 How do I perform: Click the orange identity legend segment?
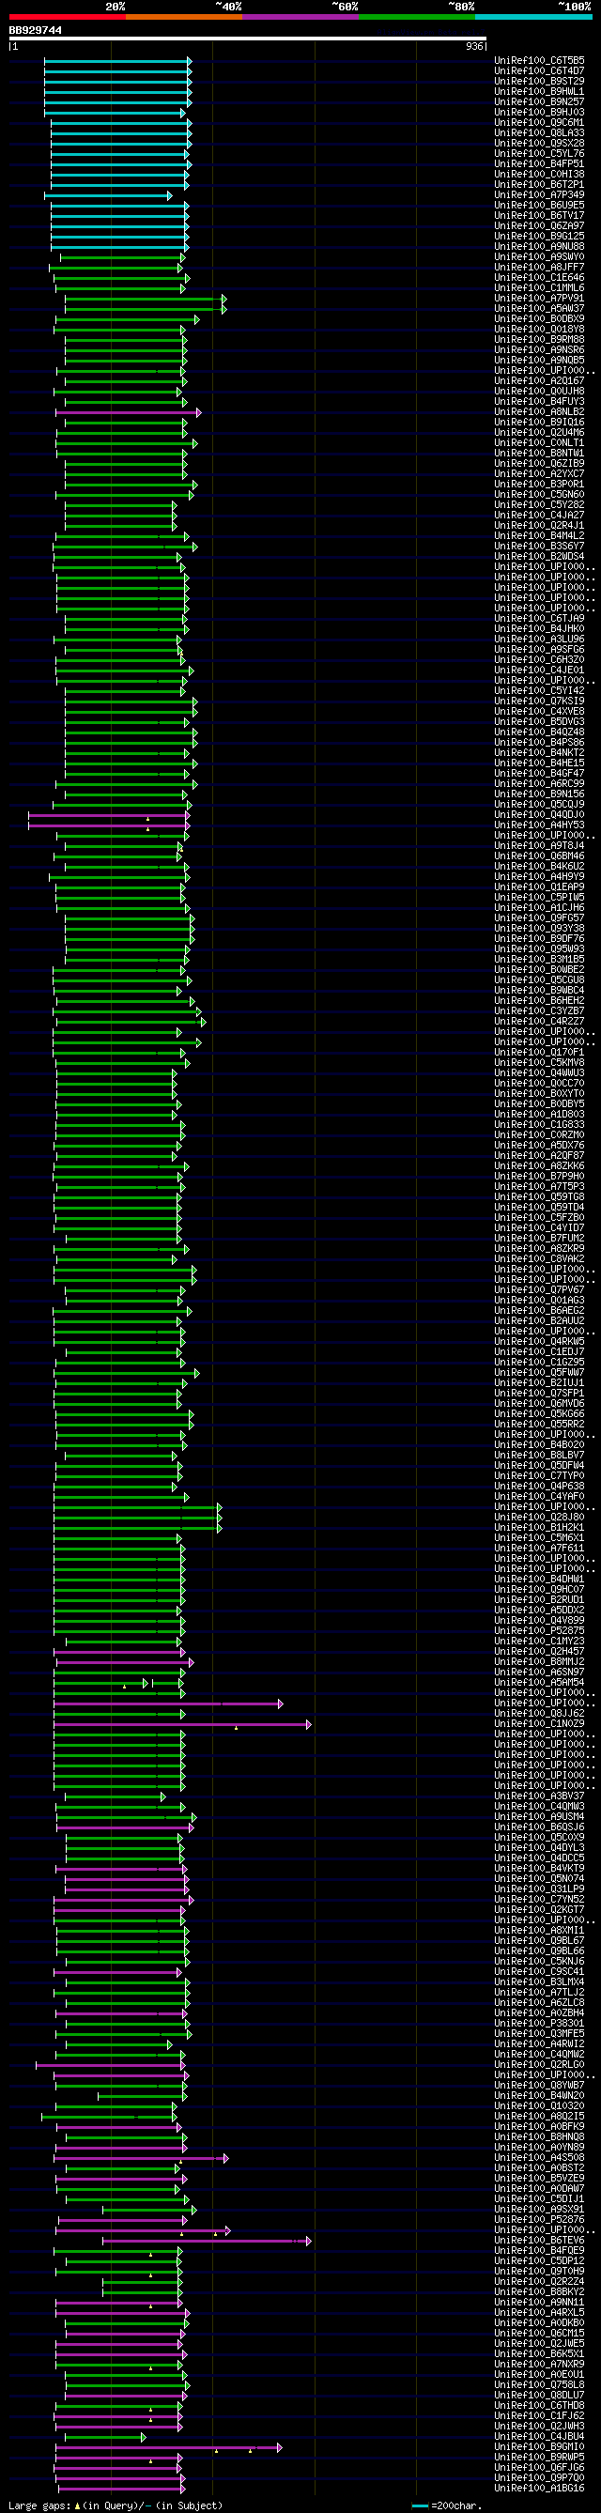click(183, 17)
